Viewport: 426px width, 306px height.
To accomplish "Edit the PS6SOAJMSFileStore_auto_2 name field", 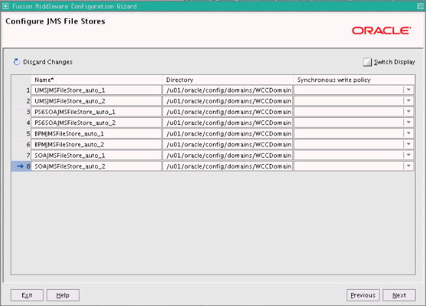I will [x=96, y=122].
